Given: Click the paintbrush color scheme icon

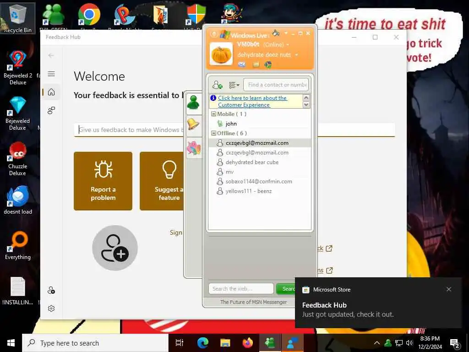Looking at the screenshot, I should [276, 33].
